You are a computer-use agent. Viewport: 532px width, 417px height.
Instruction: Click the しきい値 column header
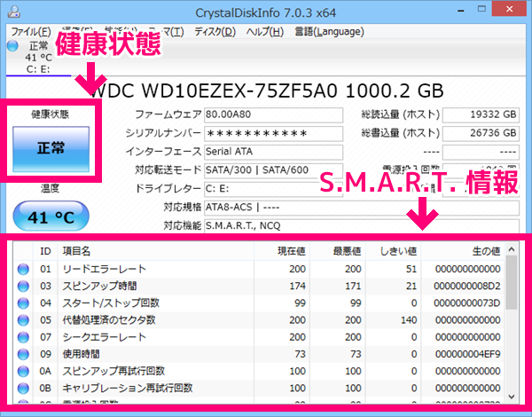click(x=393, y=251)
